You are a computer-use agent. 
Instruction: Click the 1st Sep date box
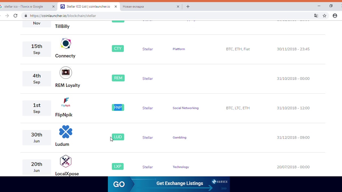[37, 108]
